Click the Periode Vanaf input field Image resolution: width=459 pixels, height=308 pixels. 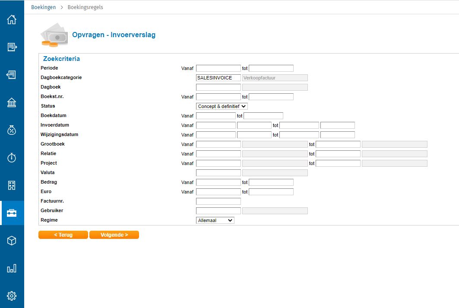pos(218,68)
